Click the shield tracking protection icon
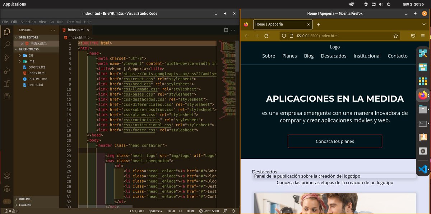Viewport: 431px width, 214px height. pyautogui.click(x=284, y=36)
